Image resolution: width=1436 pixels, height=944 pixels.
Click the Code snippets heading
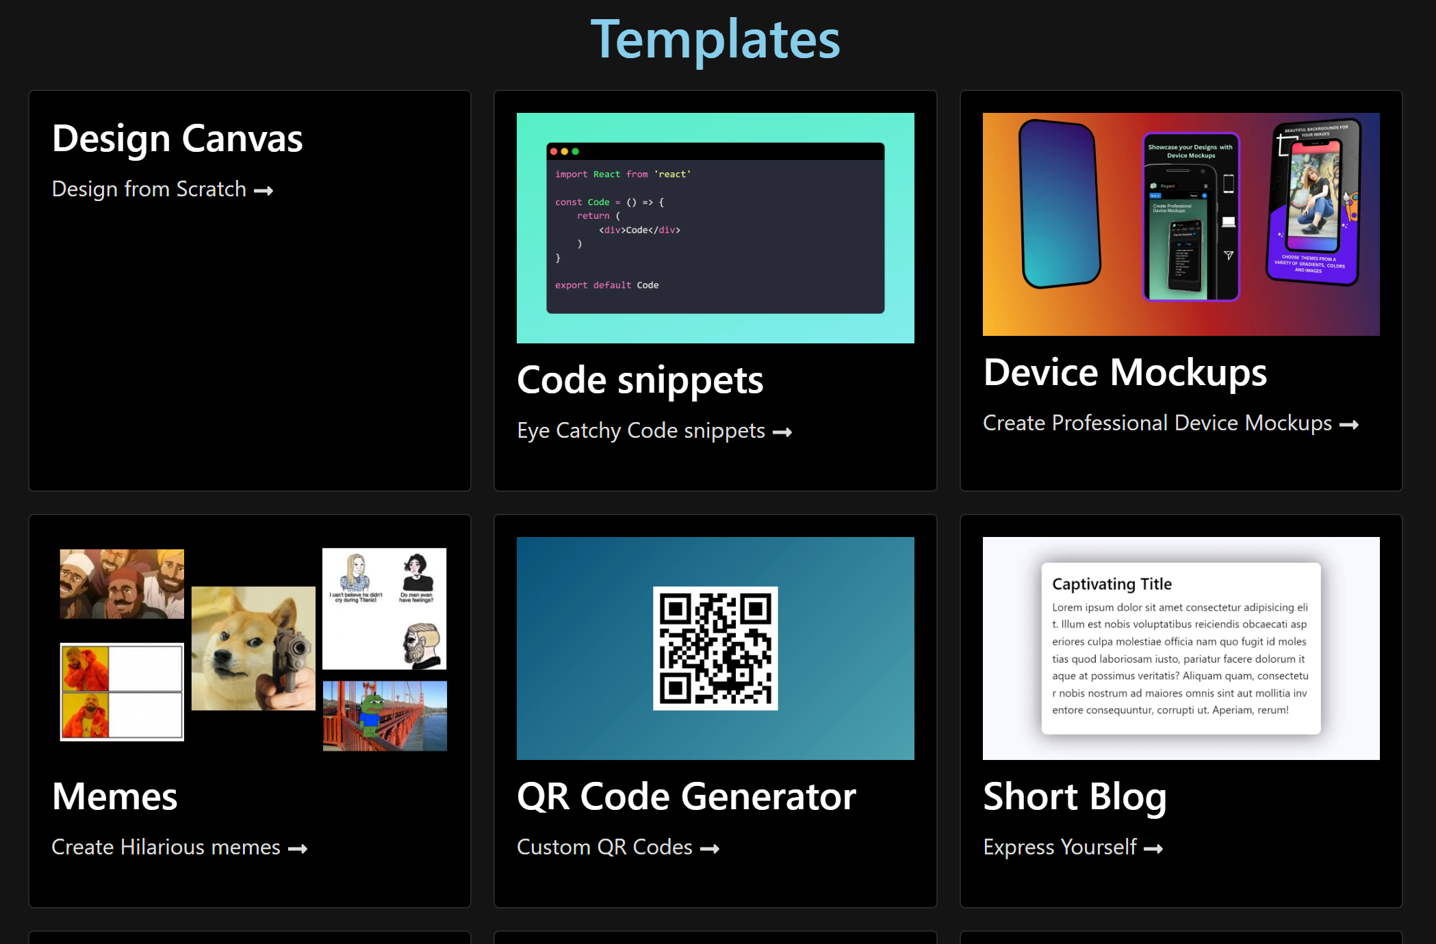pos(640,380)
